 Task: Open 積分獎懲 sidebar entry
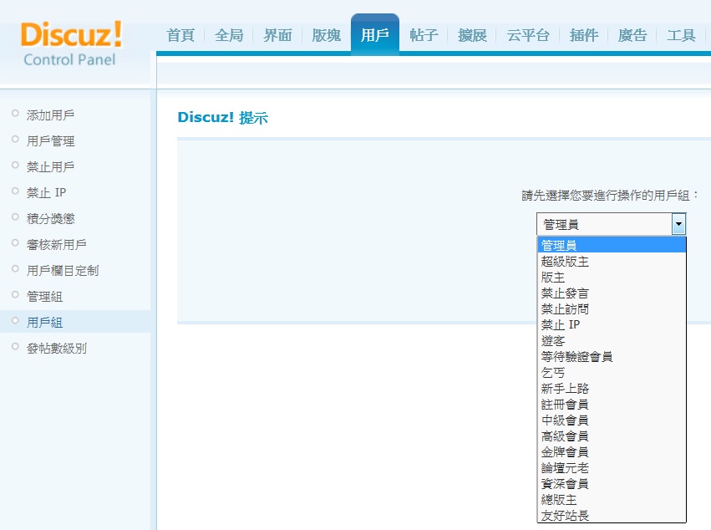50,219
